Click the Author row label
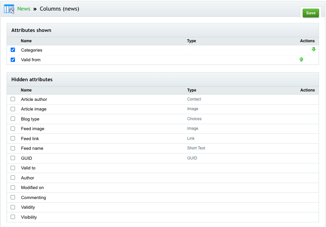Screen dimensions: 326x227 [x=27, y=178]
